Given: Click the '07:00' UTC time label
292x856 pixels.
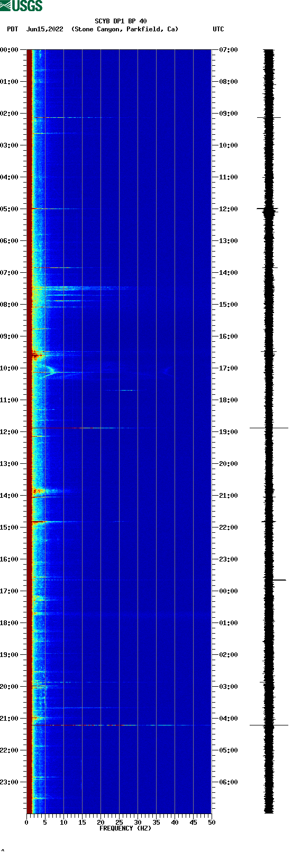Looking at the screenshot, I should pyautogui.click(x=229, y=50).
